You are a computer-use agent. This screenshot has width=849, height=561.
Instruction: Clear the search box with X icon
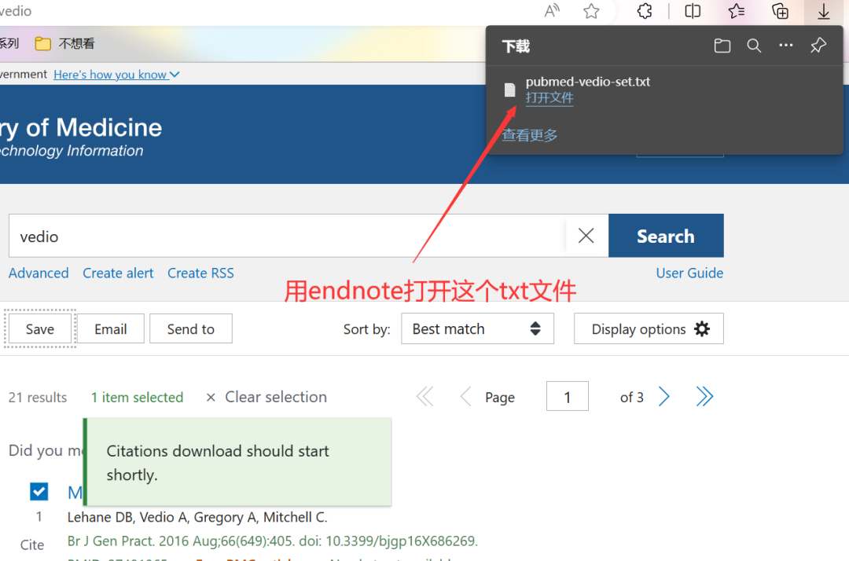point(586,236)
